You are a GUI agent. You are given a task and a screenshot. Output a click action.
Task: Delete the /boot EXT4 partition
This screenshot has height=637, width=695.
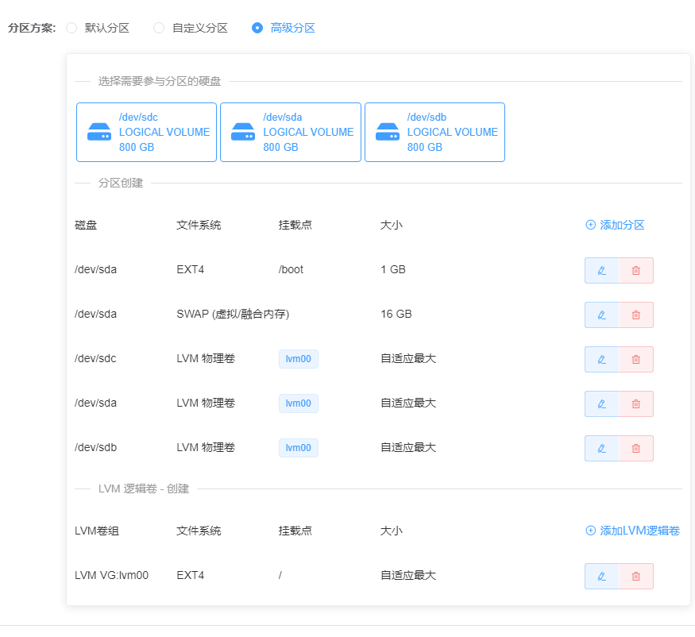point(636,270)
